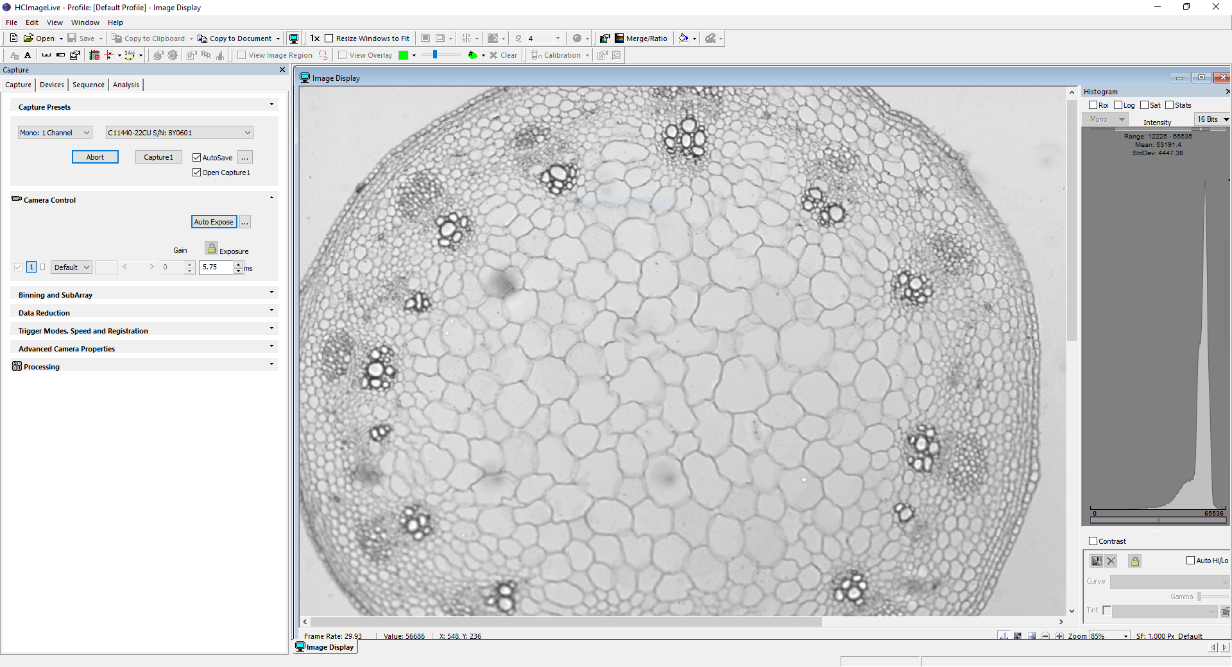Click the ellipsis button next to Auto Expose

click(245, 222)
